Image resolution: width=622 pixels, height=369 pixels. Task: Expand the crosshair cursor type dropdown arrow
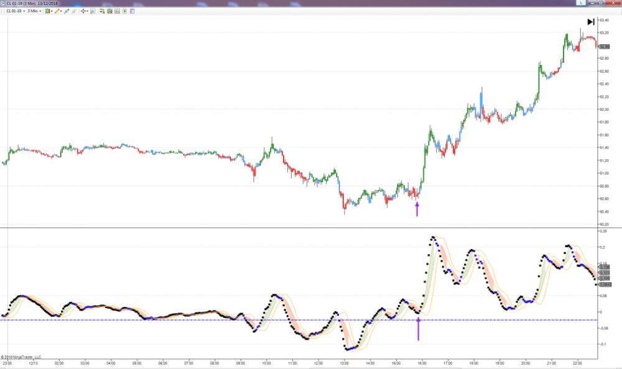pos(88,11)
